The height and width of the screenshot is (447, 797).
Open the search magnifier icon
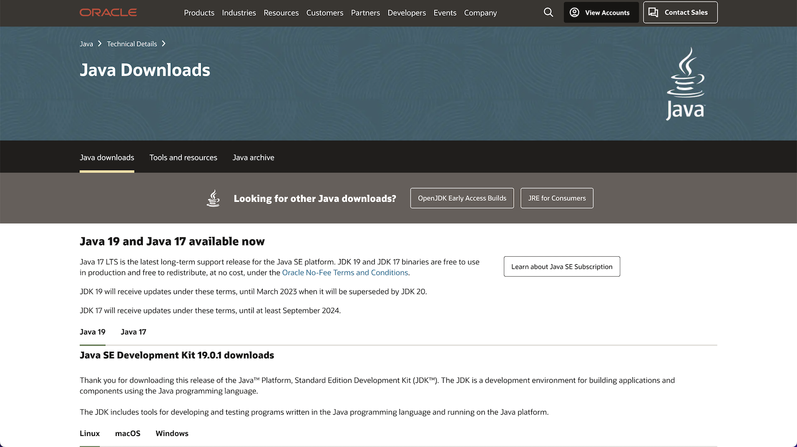coord(548,12)
